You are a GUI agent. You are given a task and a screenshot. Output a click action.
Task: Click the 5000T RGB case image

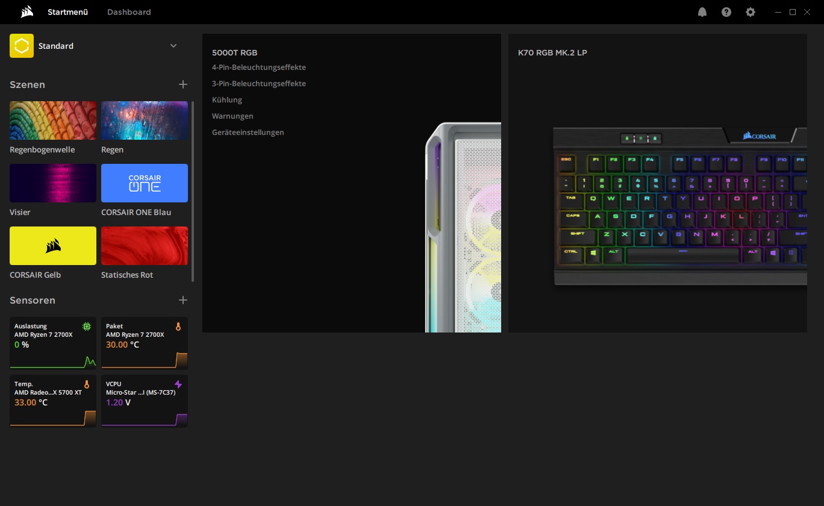(x=463, y=227)
